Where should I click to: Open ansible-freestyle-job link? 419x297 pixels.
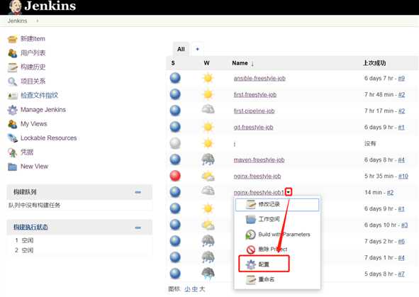[x=259, y=78]
